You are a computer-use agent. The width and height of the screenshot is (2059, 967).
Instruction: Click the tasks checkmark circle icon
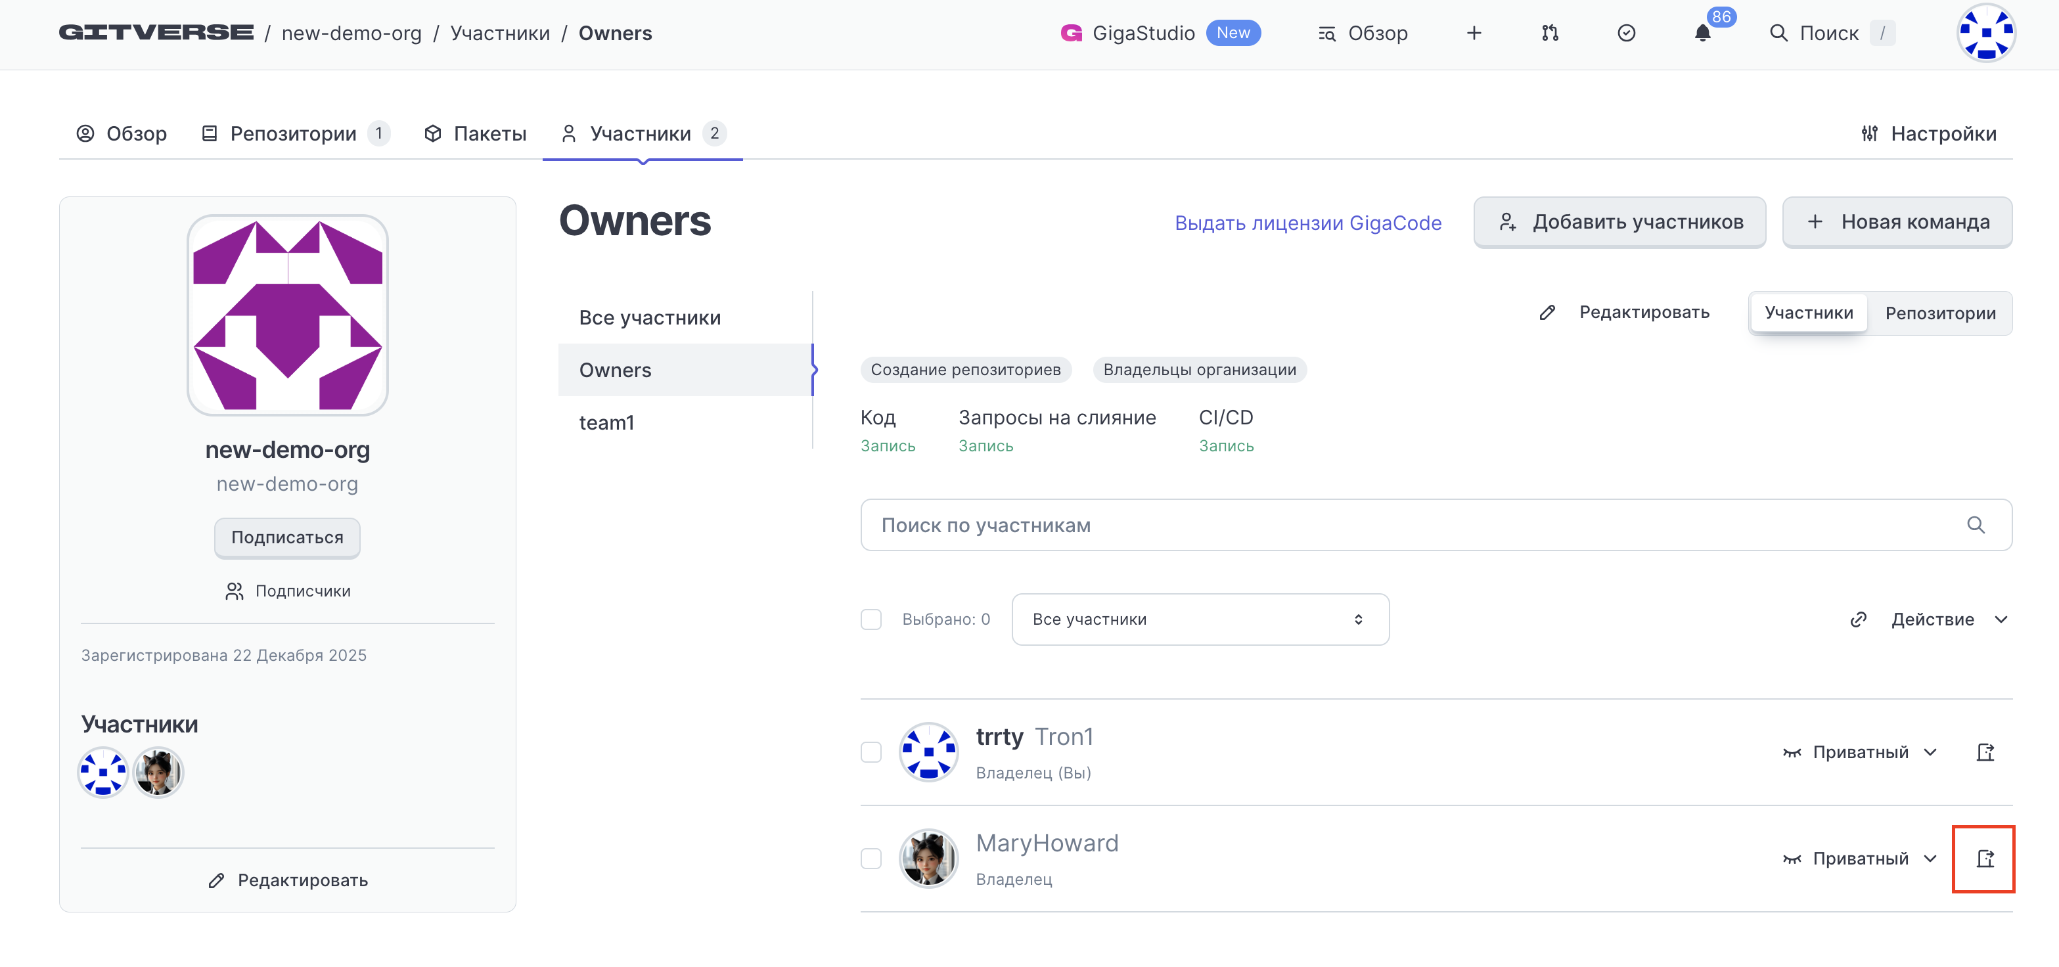(x=1626, y=34)
